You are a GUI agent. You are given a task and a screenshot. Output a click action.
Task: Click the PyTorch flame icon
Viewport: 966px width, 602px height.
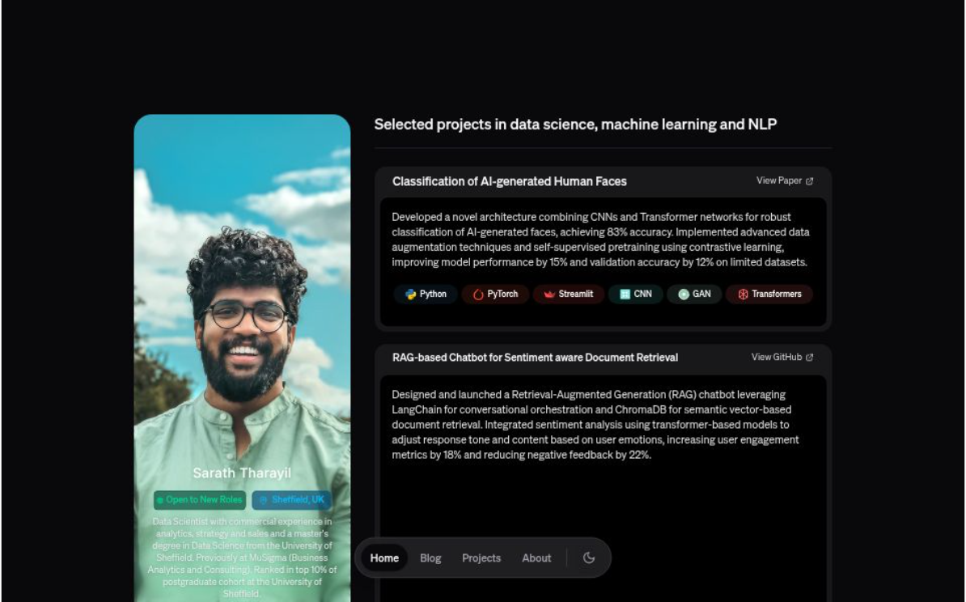tap(477, 294)
